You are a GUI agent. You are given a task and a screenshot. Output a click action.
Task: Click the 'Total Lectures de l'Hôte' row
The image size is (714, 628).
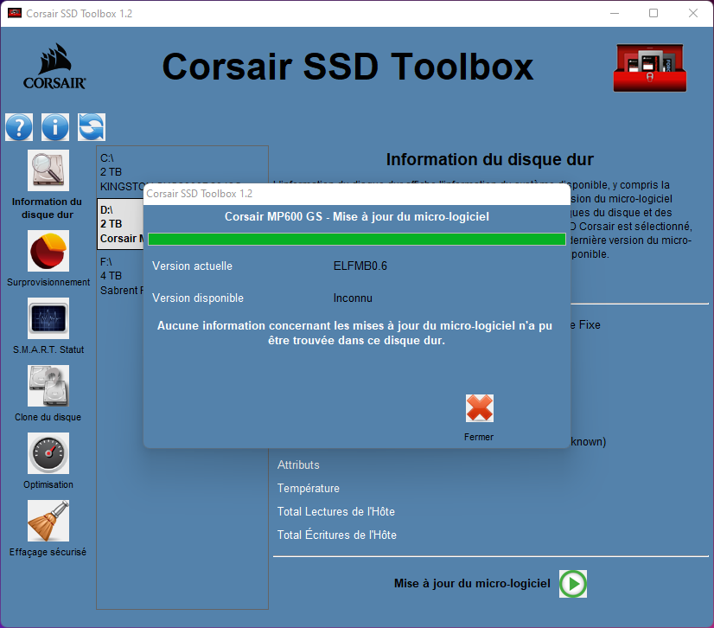pyautogui.click(x=336, y=511)
